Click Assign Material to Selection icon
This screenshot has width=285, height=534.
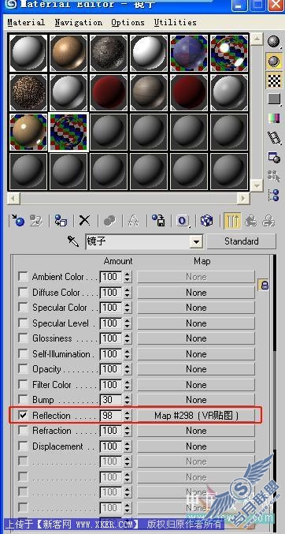61,221
